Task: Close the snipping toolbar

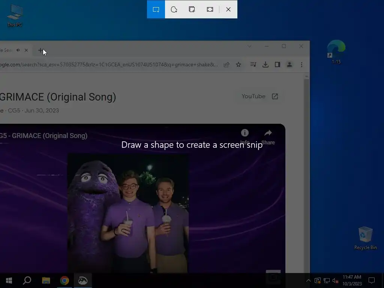Action: click(x=228, y=9)
